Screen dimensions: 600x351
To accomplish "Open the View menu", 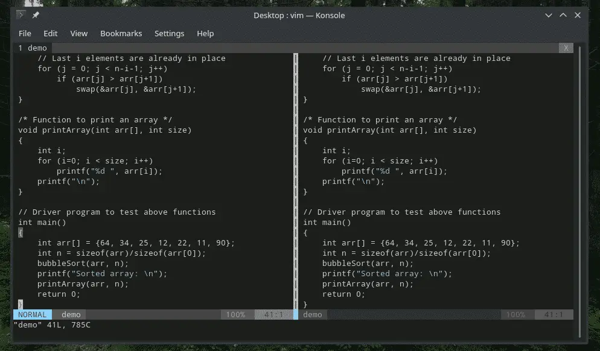I will (x=79, y=34).
